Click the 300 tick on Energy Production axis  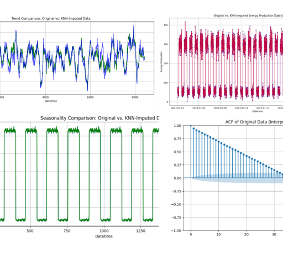pos(166,44)
